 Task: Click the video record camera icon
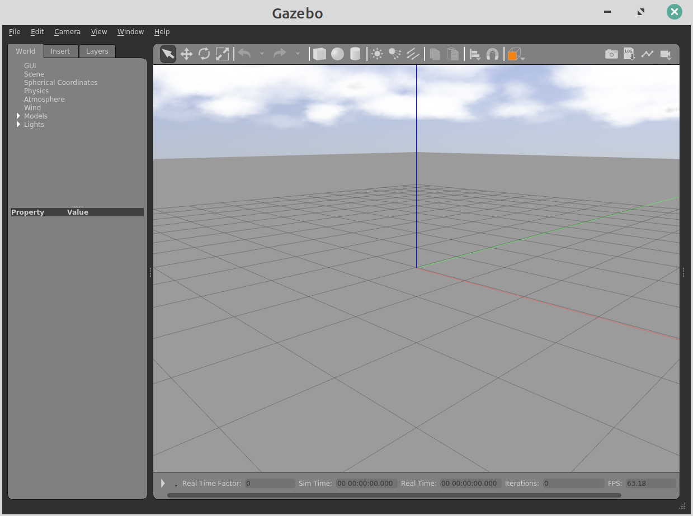[x=665, y=54]
